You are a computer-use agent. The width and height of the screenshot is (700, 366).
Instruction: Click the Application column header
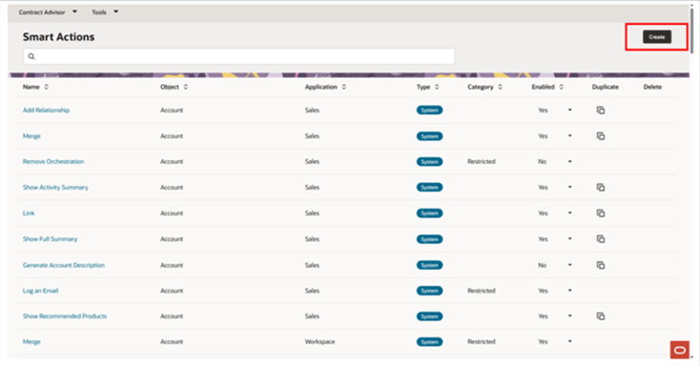321,87
